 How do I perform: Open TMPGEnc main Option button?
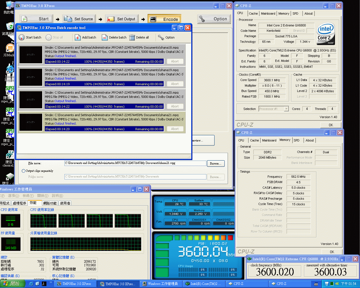pyautogui.click(x=214, y=19)
